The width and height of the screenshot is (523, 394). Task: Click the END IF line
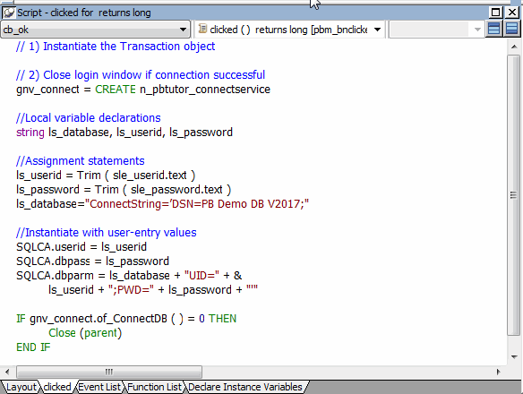[x=33, y=347]
